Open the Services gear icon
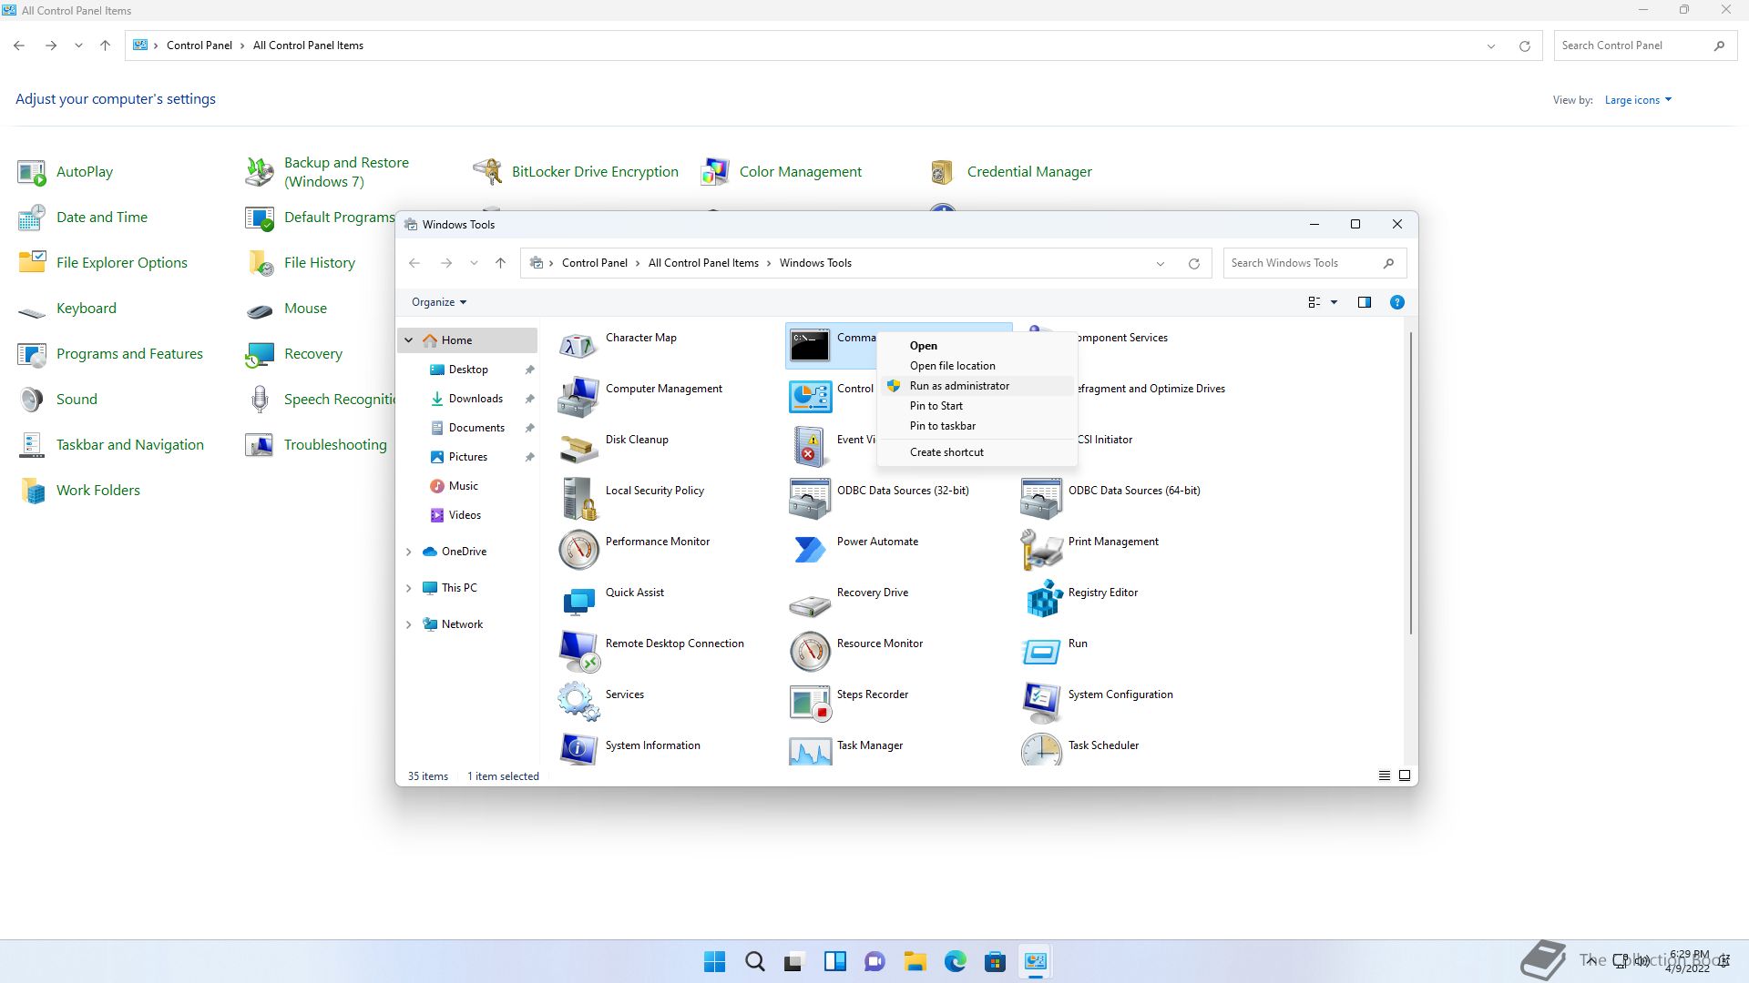This screenshot has width=1749, height=983. point(578,702)
